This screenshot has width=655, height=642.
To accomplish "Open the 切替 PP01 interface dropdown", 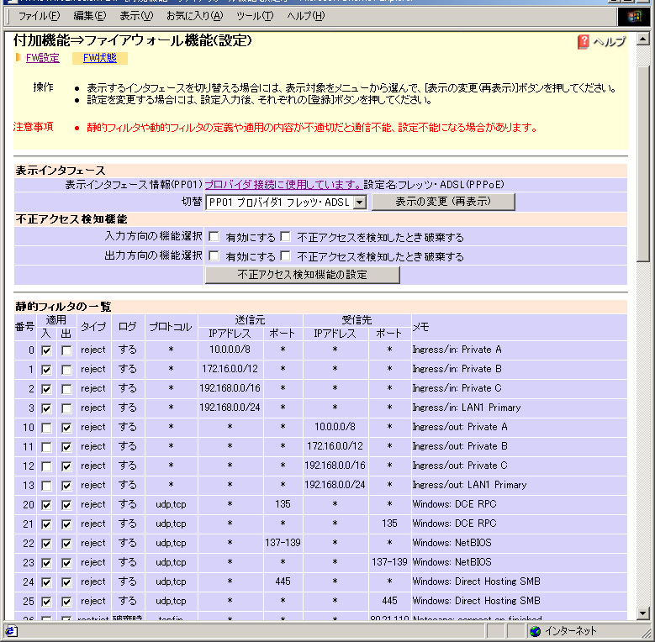I will [359, 203].
